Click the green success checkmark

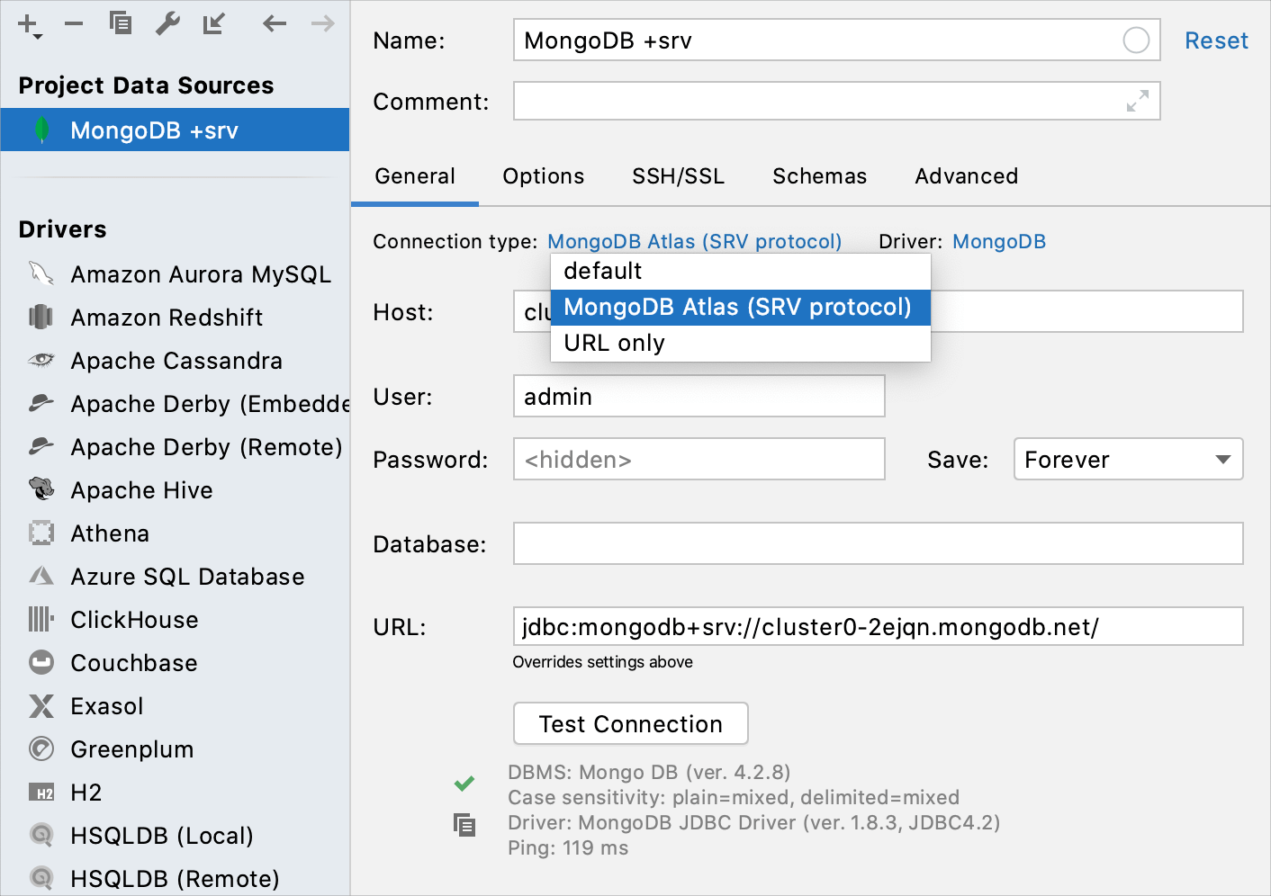tap(464, 784)
